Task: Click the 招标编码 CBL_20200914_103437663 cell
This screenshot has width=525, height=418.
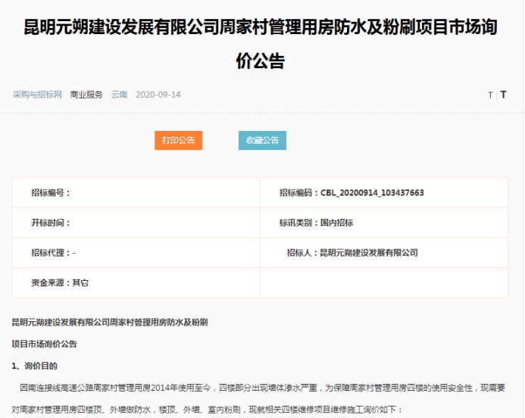Action: pyautogui.click(x=352, y=193)
